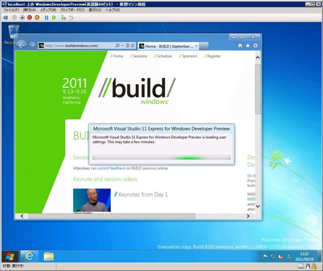Open Recycle Bin on guest desktop

tap(13, 34)
